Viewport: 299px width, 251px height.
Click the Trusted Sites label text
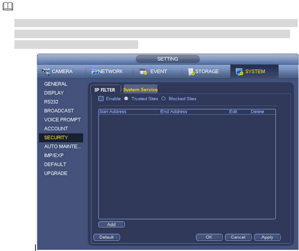click(x=145, y=99)
